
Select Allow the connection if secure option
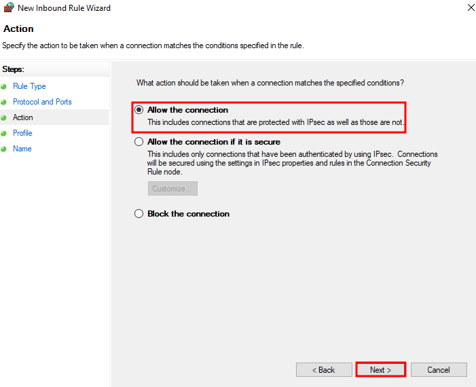coord(139,142)
